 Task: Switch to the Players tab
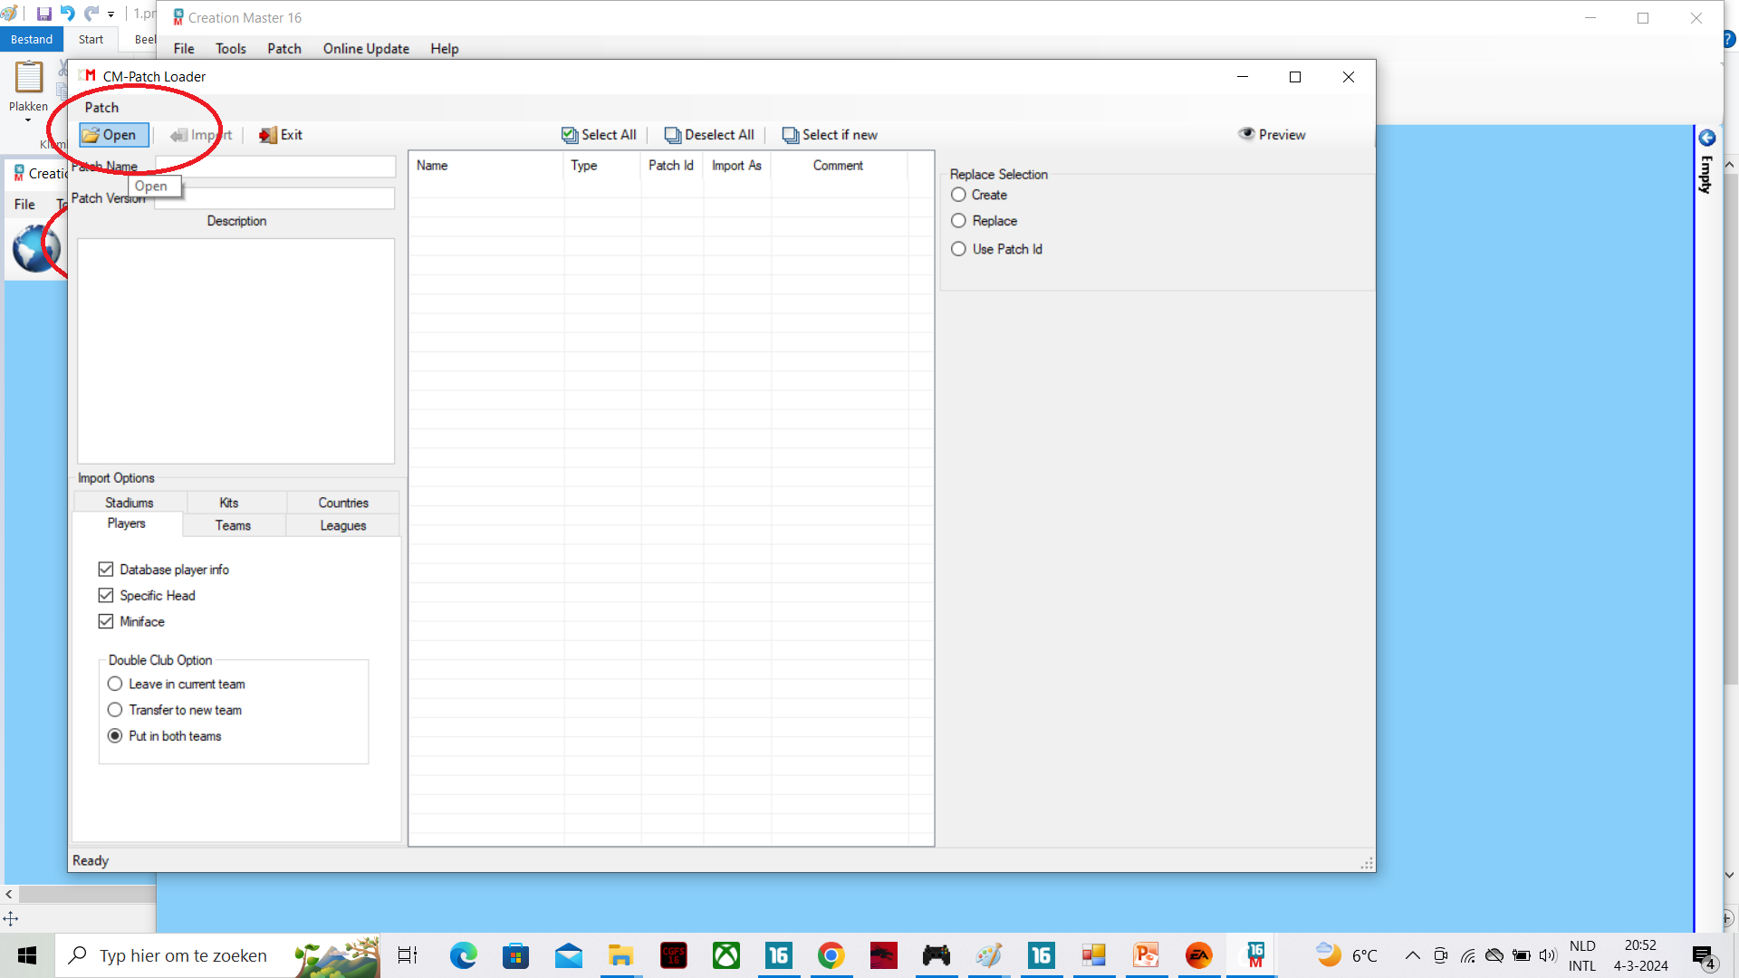coord(127,524)
